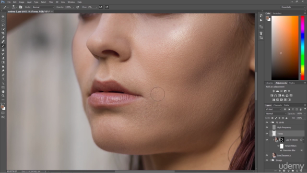The width and height of the screenshot is (307, 173).
Task: Lock transparent pixels icon in Layers
Action: click(x=272, y=118)
